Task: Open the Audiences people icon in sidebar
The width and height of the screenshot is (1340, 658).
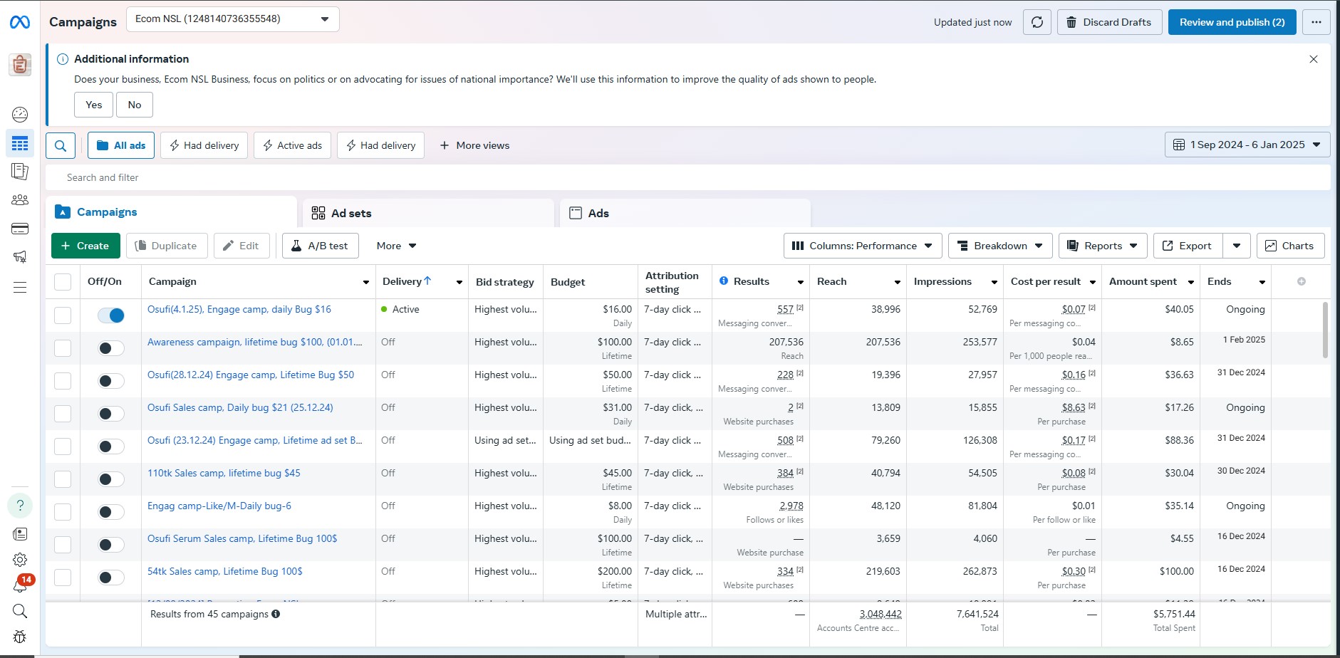Action: 20,200
